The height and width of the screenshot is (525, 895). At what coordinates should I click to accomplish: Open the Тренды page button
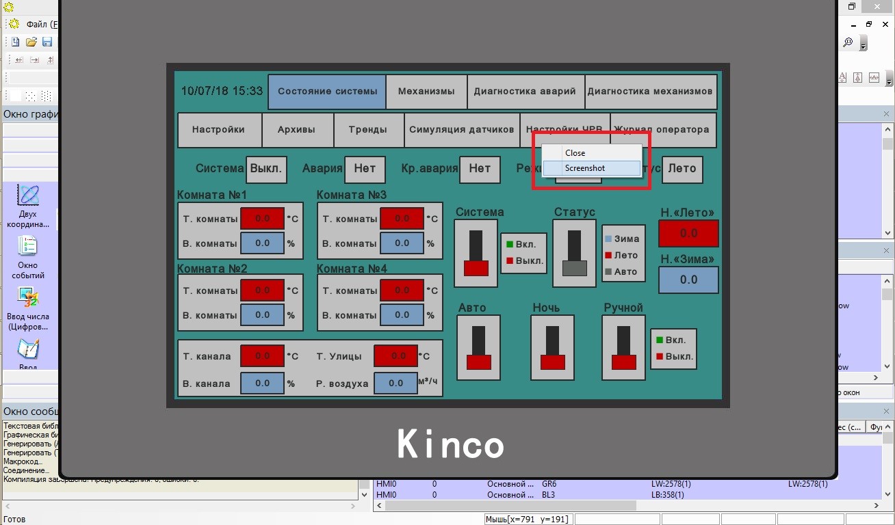(x=367, y=130)
